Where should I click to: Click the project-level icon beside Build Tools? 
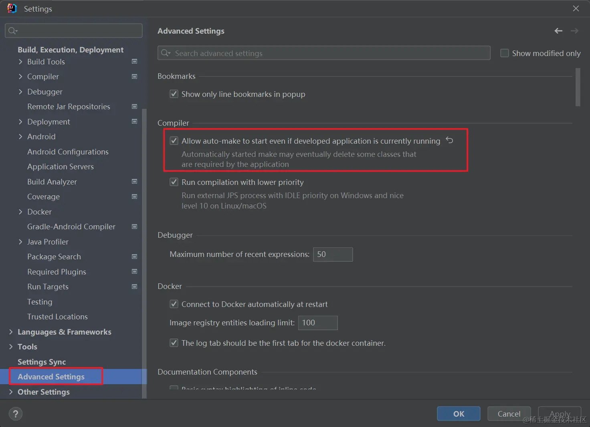[135, 62]
